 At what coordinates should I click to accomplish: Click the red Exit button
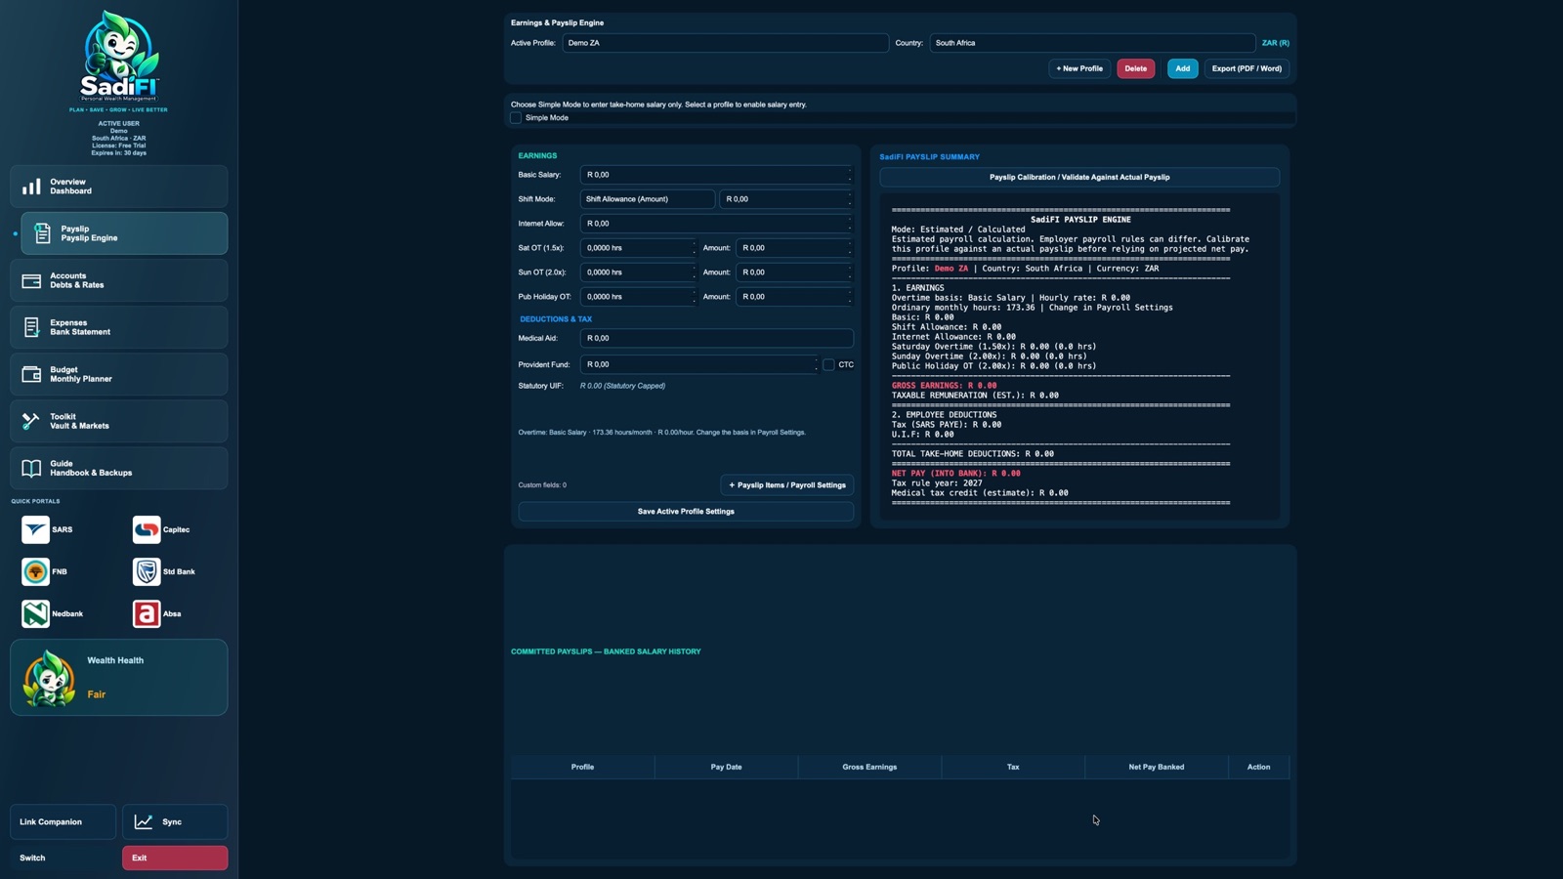click(x=175, y=858)
